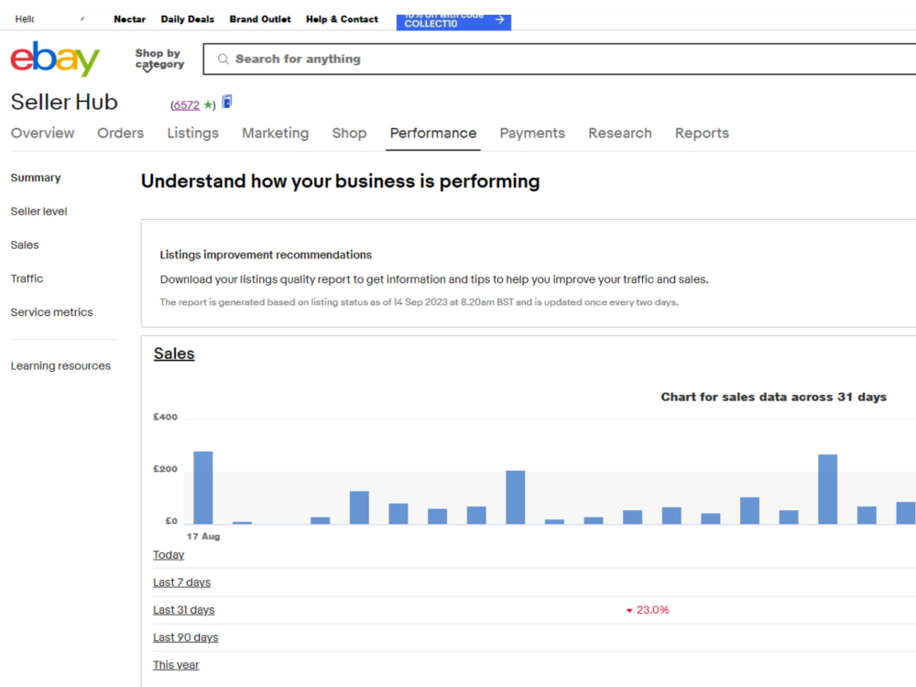
Task: Switch to the Payments tab
Action: coord(532,133)
